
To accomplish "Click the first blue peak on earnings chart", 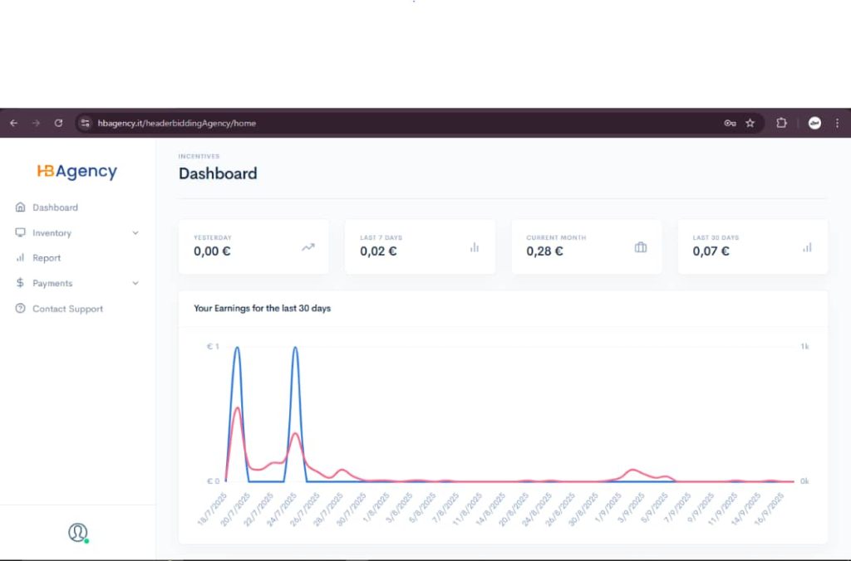I will click(238, 349).
